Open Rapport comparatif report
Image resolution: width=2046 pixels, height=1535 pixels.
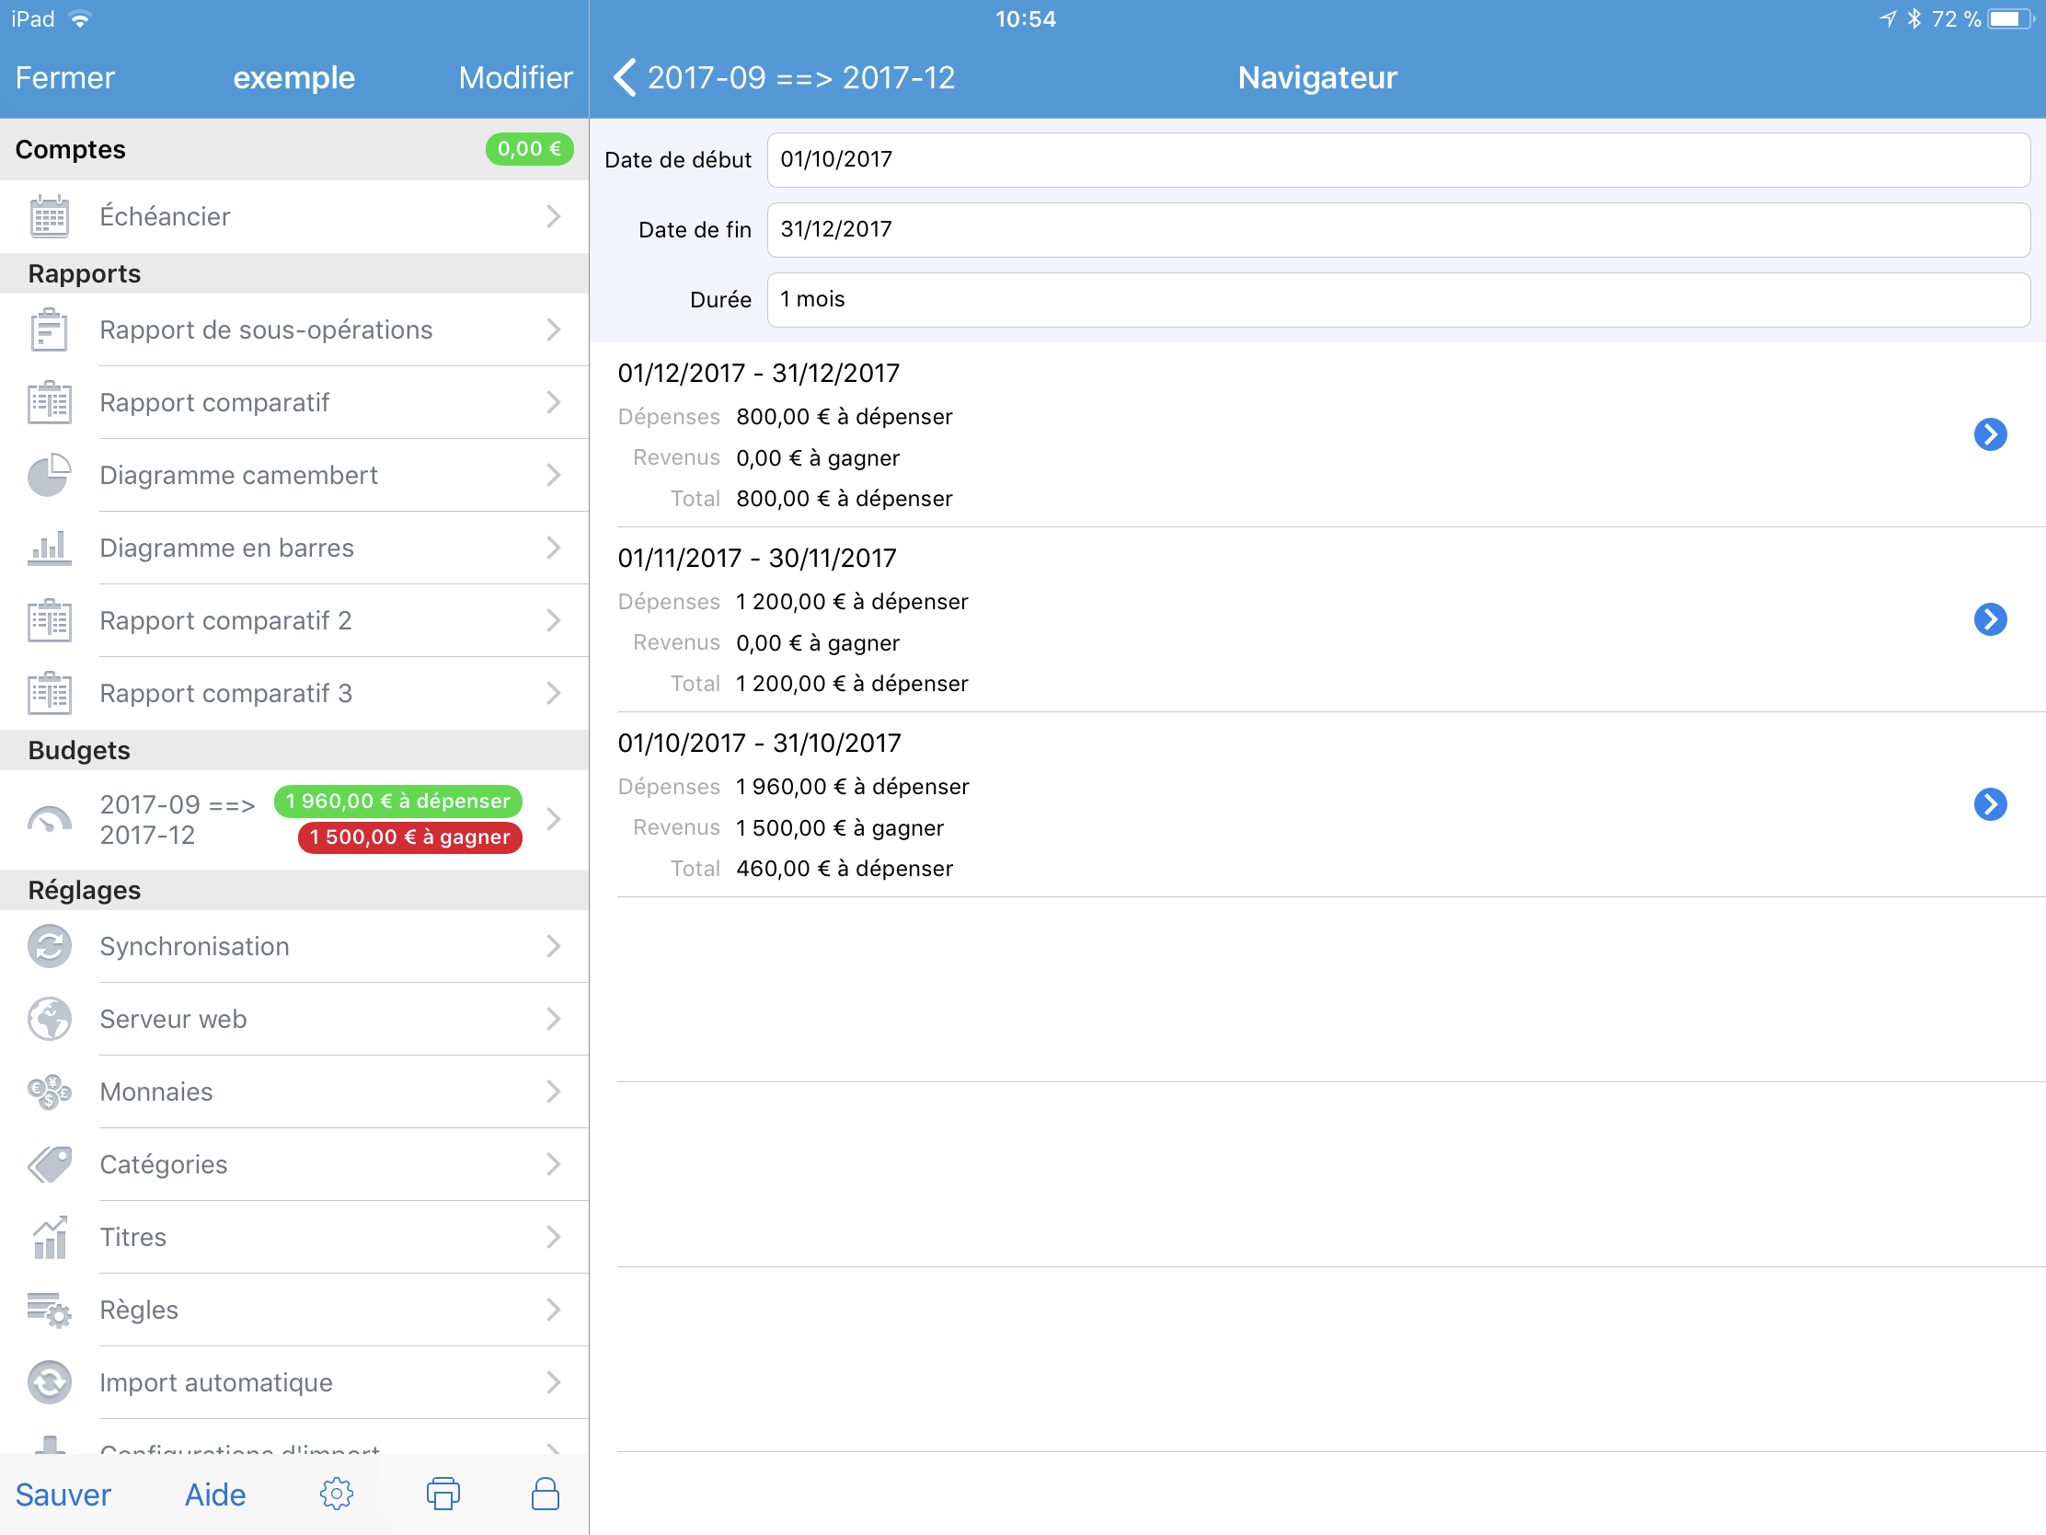point(294,402)
